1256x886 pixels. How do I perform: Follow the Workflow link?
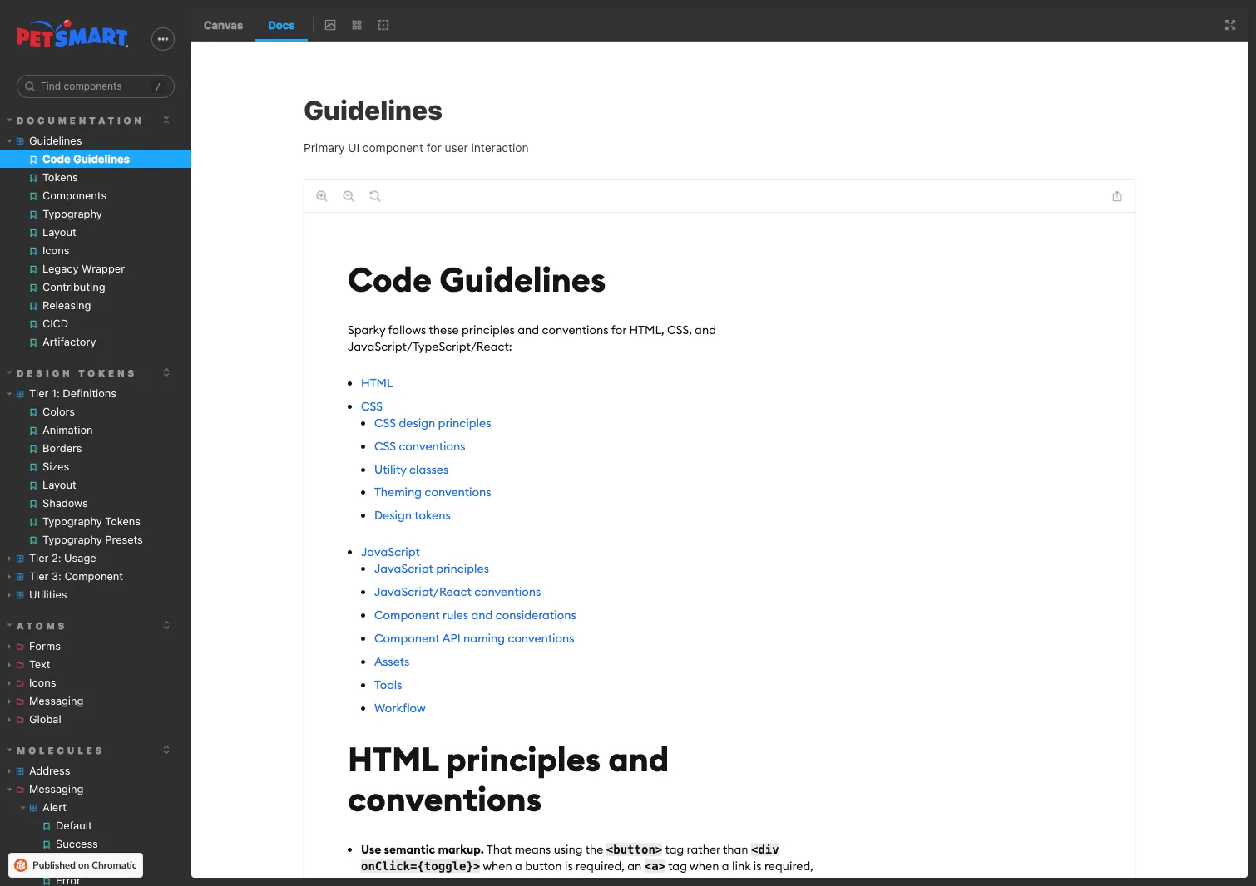point(400,708)
